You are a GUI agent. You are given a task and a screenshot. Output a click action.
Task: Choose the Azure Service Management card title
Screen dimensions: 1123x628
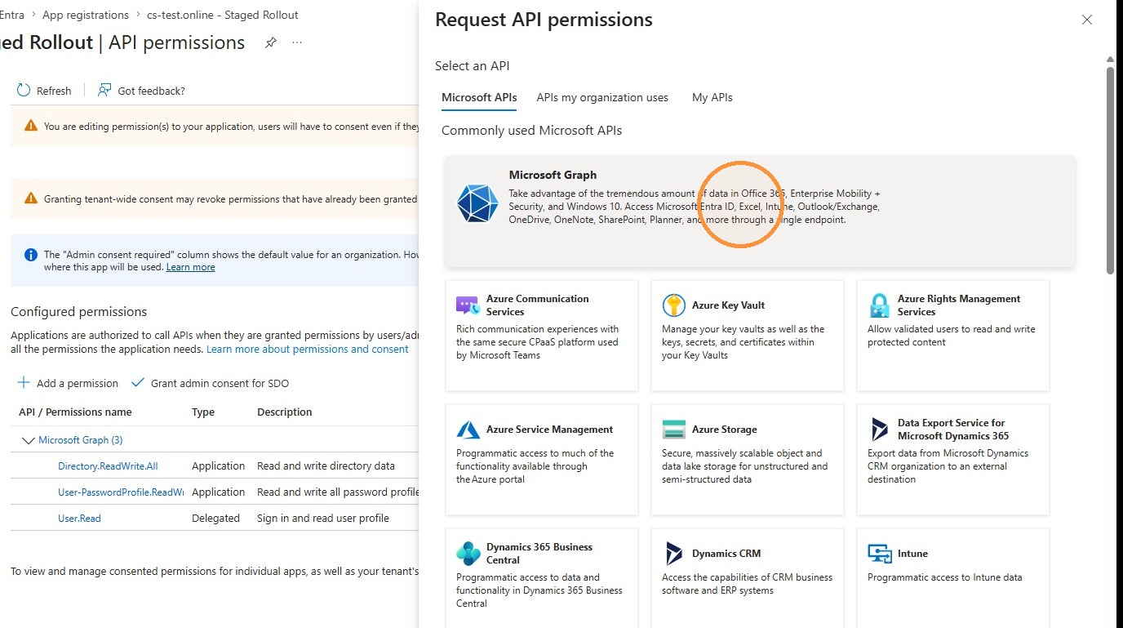[549, 430]
